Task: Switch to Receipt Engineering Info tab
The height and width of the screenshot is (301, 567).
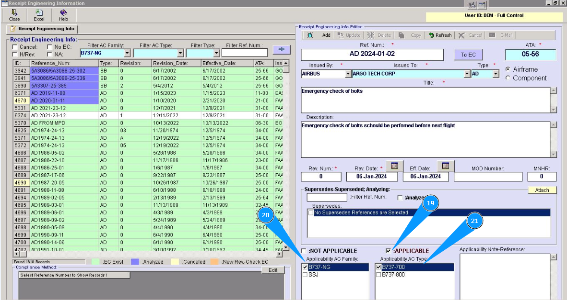Action: pyautogui.click(x=42, y=29)
